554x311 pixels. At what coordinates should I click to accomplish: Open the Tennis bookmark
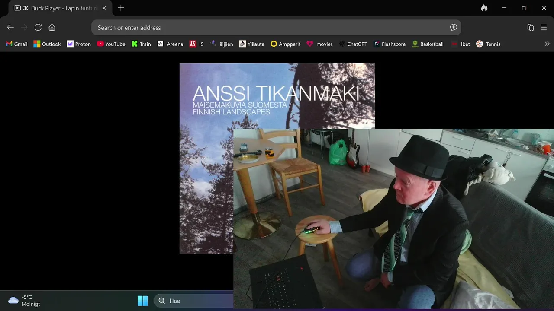tap(488, 44)
